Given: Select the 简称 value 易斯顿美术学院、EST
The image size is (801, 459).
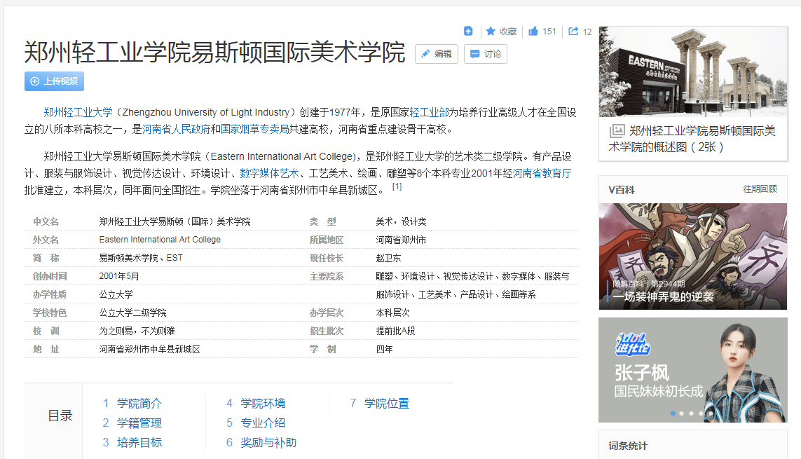Looking at the screenshot, I should coord(141,258).
